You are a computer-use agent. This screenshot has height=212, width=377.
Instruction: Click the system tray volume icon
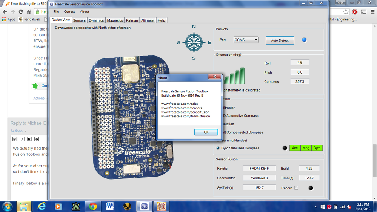coord(349,207)
